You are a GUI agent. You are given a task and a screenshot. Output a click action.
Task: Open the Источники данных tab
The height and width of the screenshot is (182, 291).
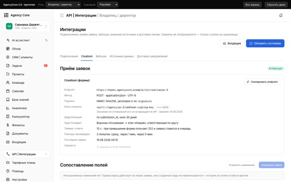coord(122,56)
